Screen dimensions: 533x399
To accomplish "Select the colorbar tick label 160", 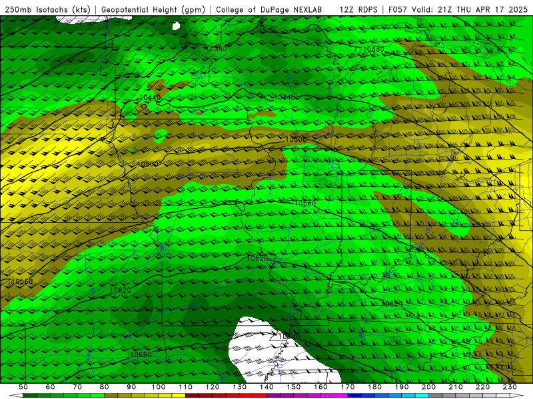I will click(x=321, y=387).
